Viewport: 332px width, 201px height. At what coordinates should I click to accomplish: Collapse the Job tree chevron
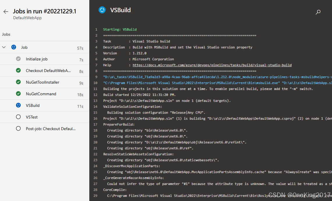coord(4,47)
